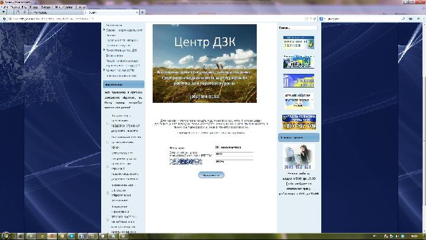Open the second partner banner with the building image
Viewport: 426px width, 240px height.
[299, 62]
